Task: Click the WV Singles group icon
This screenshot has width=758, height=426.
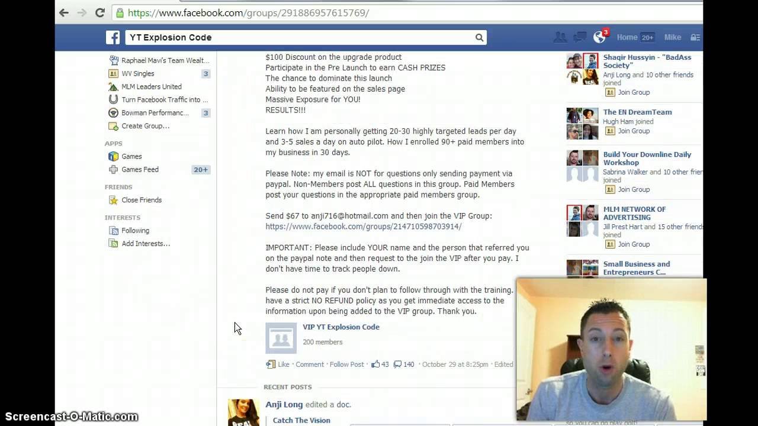Action: (x=113, y=73)
